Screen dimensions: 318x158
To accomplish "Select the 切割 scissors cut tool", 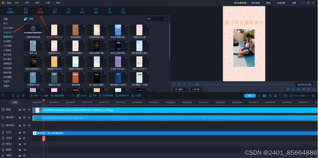I will pyautogui.click(x=34, y=95).
